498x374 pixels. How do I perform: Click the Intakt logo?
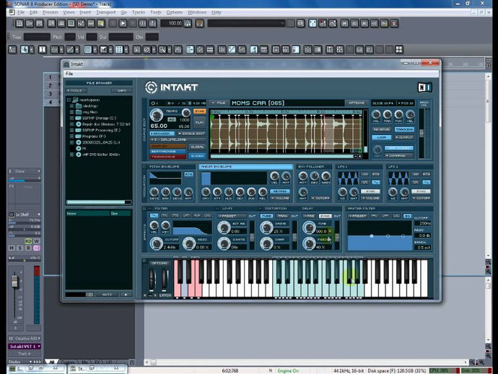pyautogui.click(x=172, y=87)
